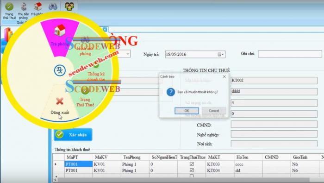Click the SoNguoiHienT column header

coord(163,157)
